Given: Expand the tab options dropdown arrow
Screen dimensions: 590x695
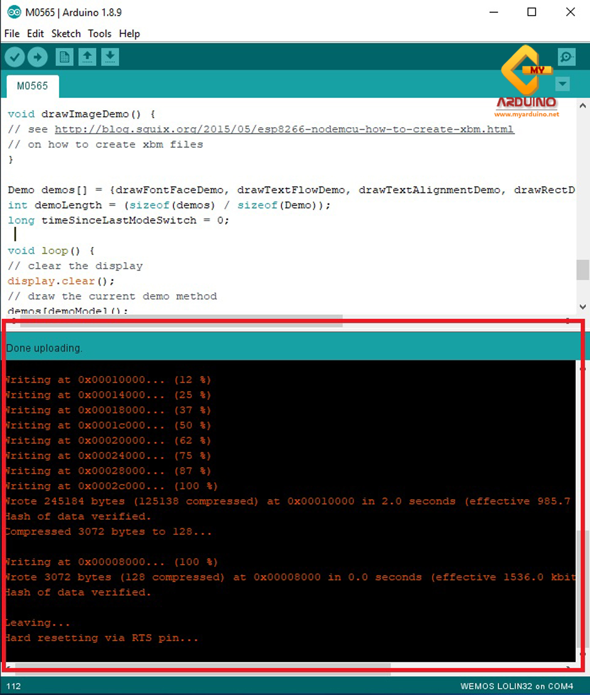Looking at the screenshot, I should tap(562, 84).
